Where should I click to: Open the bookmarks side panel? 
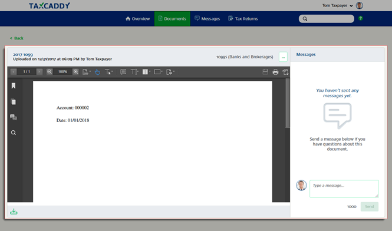[x=14, y=86]
